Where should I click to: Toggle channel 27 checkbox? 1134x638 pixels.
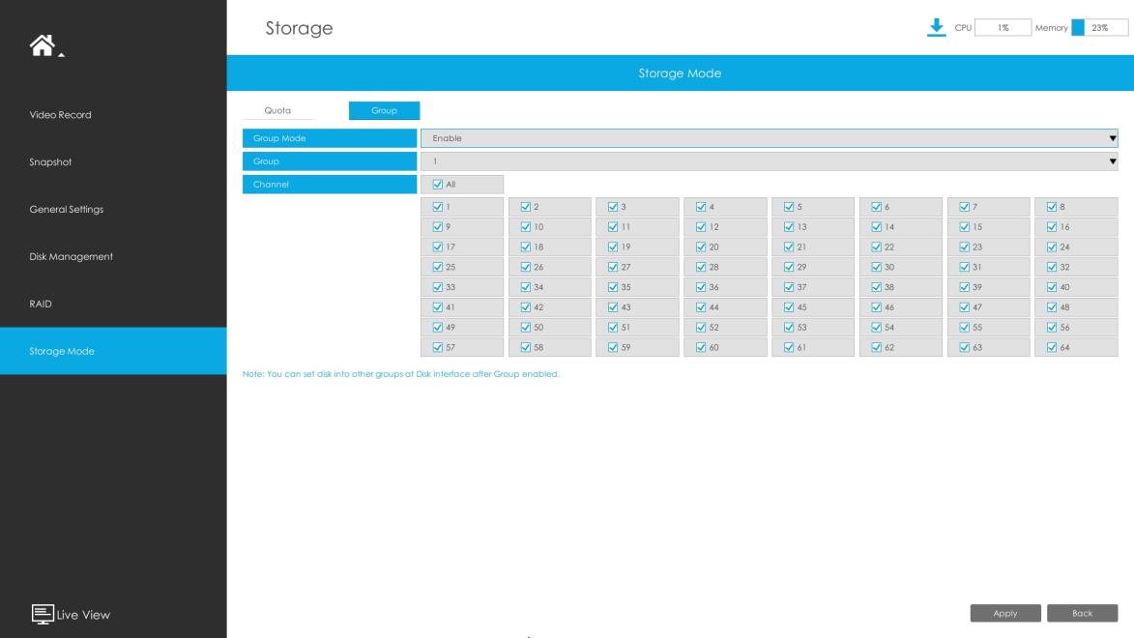pos(613,267)
